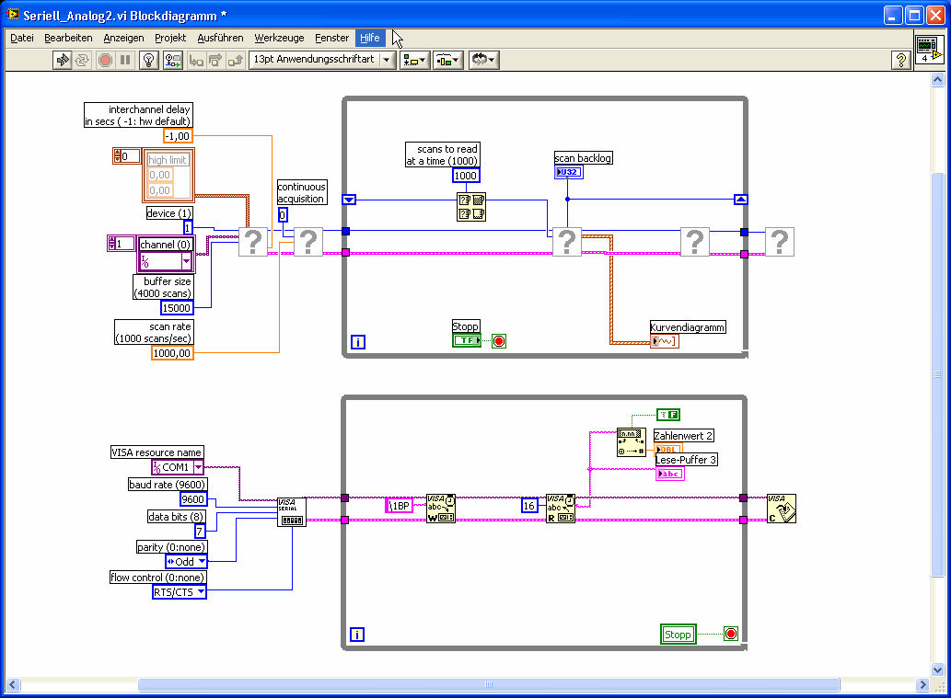This screenshot has width=951, height=698.
Task: Expand the parity Odd dropdown
Action: 187,561
